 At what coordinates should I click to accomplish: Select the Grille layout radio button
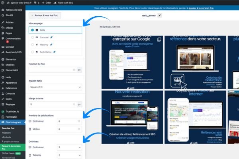pyautogui.click(x=32, y=30)
